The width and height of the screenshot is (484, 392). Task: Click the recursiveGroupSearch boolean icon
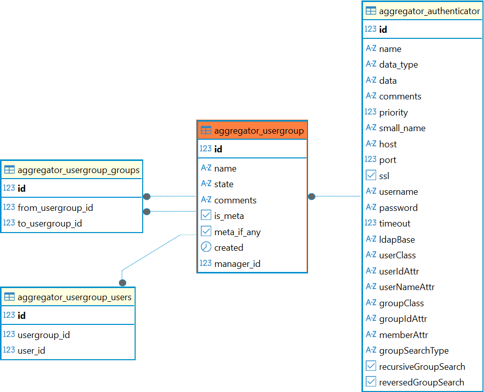click(371, 366)
